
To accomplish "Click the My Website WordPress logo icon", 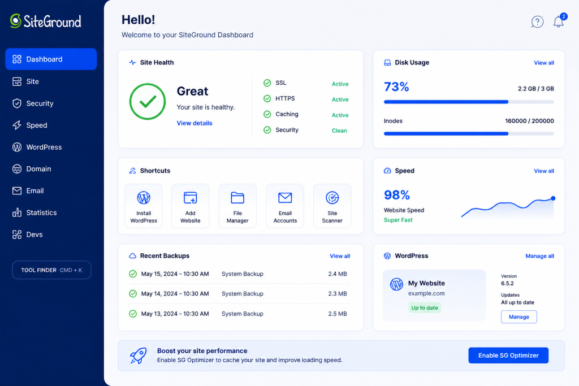I will coord(396,284).
